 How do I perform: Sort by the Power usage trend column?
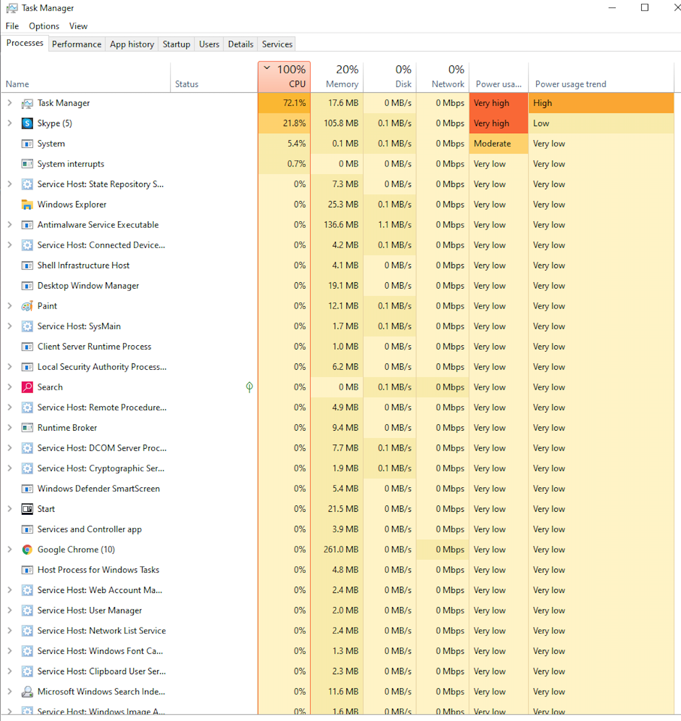pos(601,77)
